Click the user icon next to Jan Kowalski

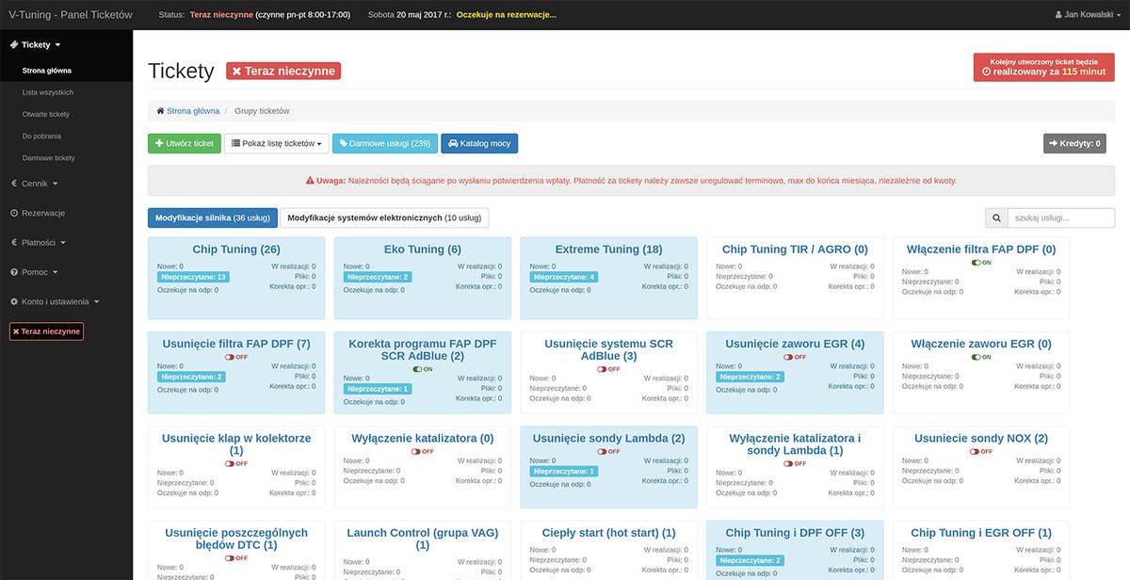[x=1059, y=15]
